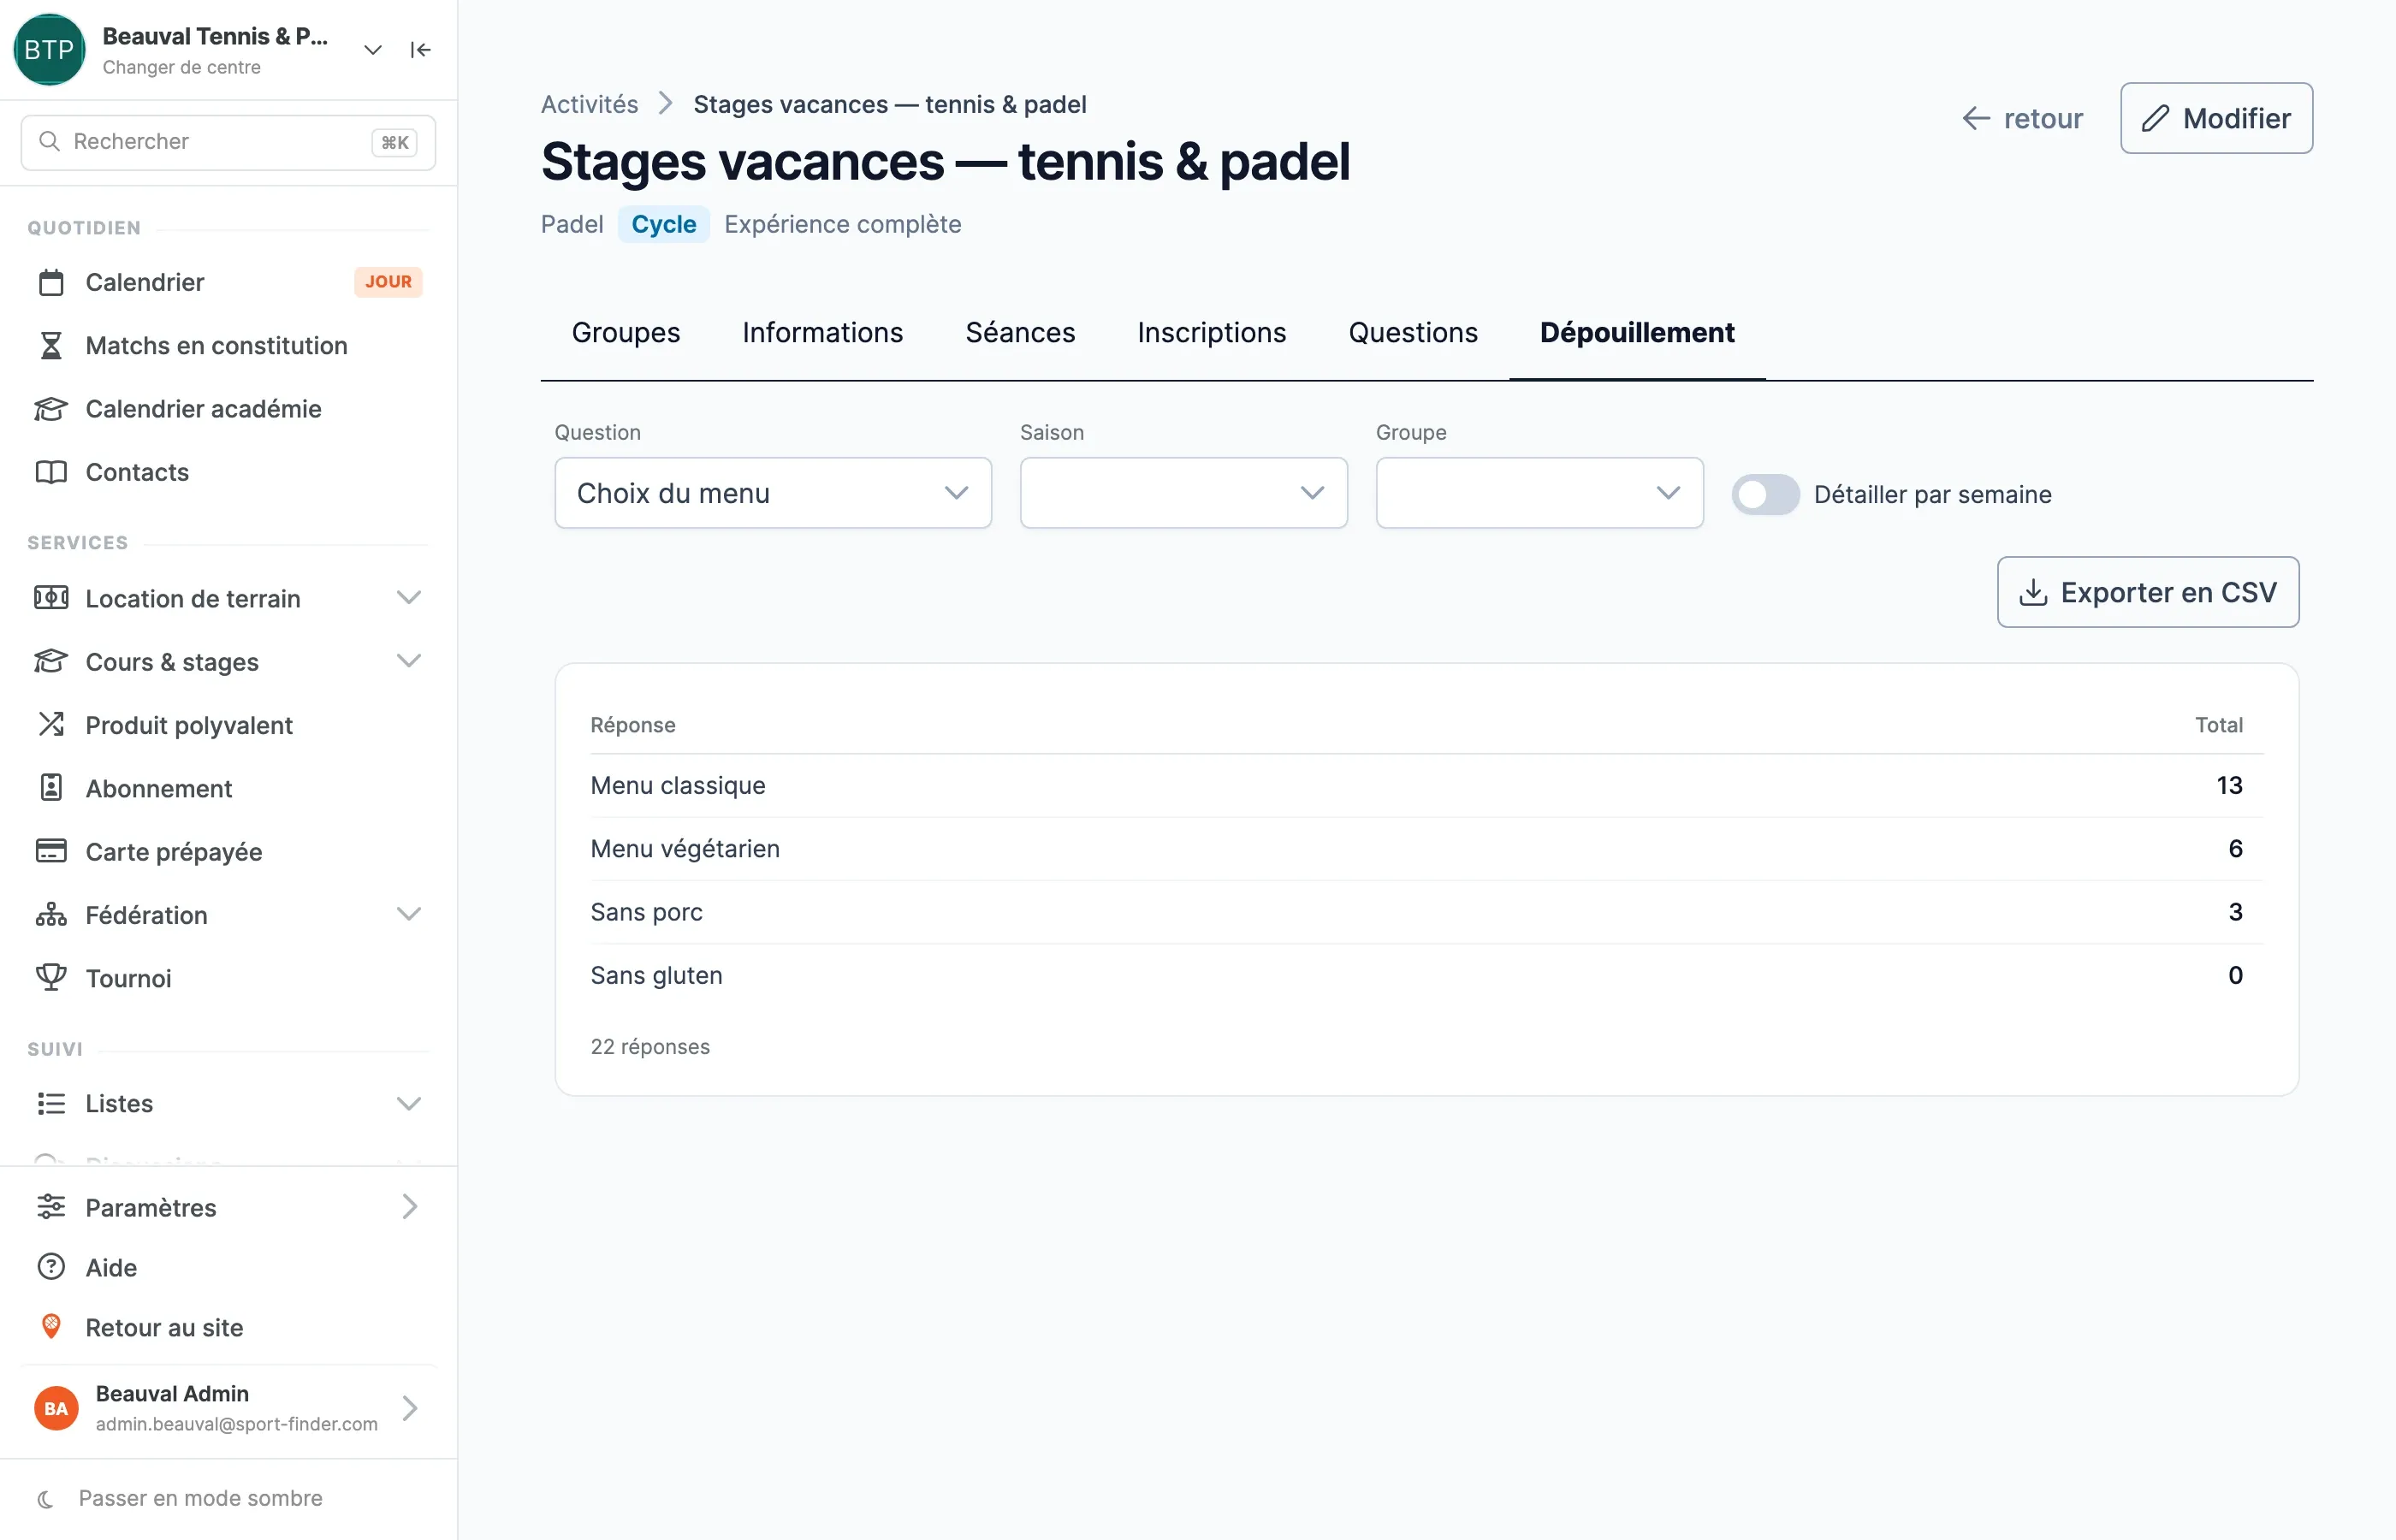Click the trophy icon for Tournoi
Image resolution: width=2396 pixels, height=1540 pixels.
point(51,977)
